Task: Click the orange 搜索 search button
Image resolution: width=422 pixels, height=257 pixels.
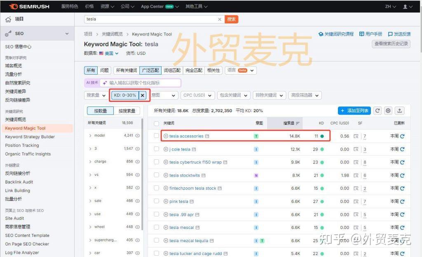Action: coord(231,19)
